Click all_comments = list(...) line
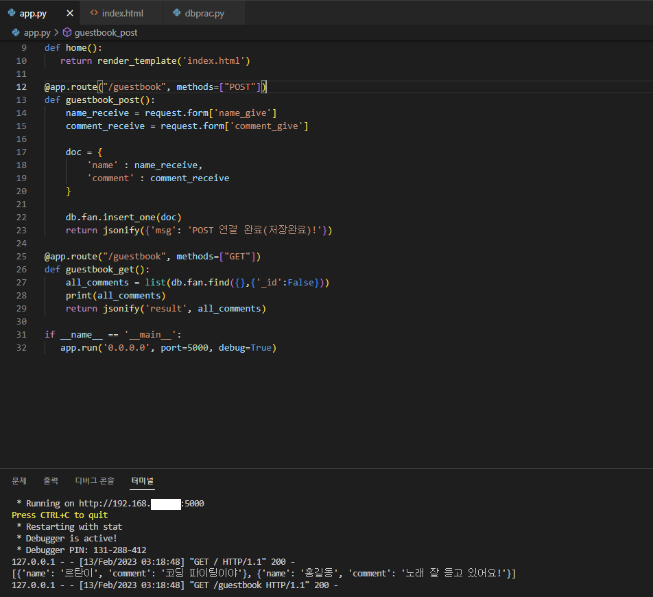 point(198,283)
